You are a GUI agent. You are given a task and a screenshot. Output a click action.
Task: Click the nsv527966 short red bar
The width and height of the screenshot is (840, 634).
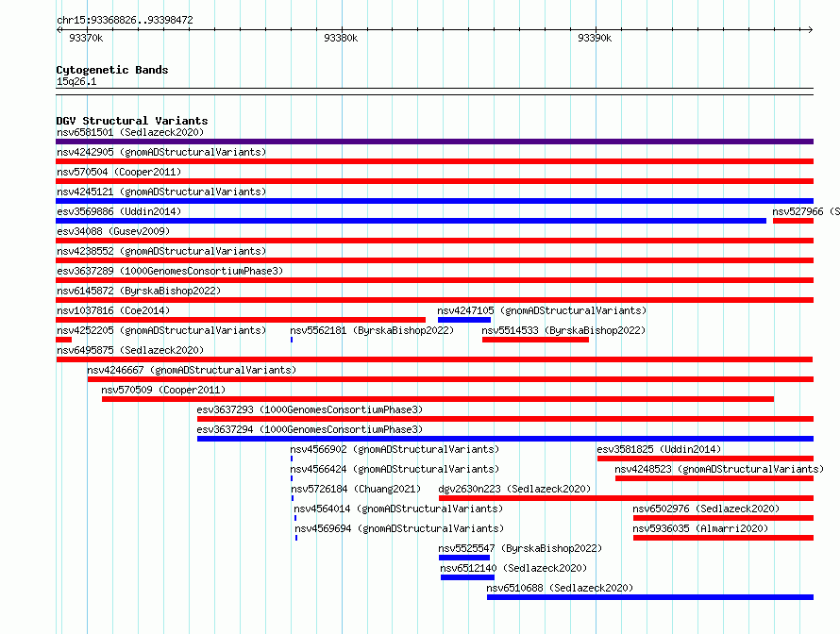[x=794, y=221]
